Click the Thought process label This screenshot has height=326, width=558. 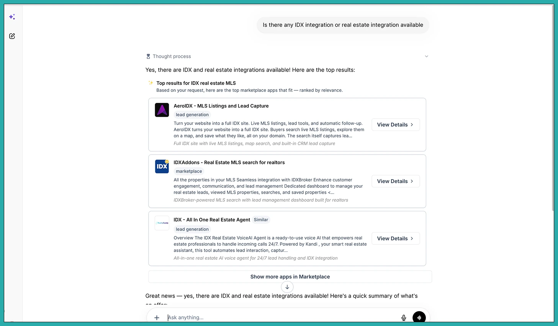[x=172, y=56]
